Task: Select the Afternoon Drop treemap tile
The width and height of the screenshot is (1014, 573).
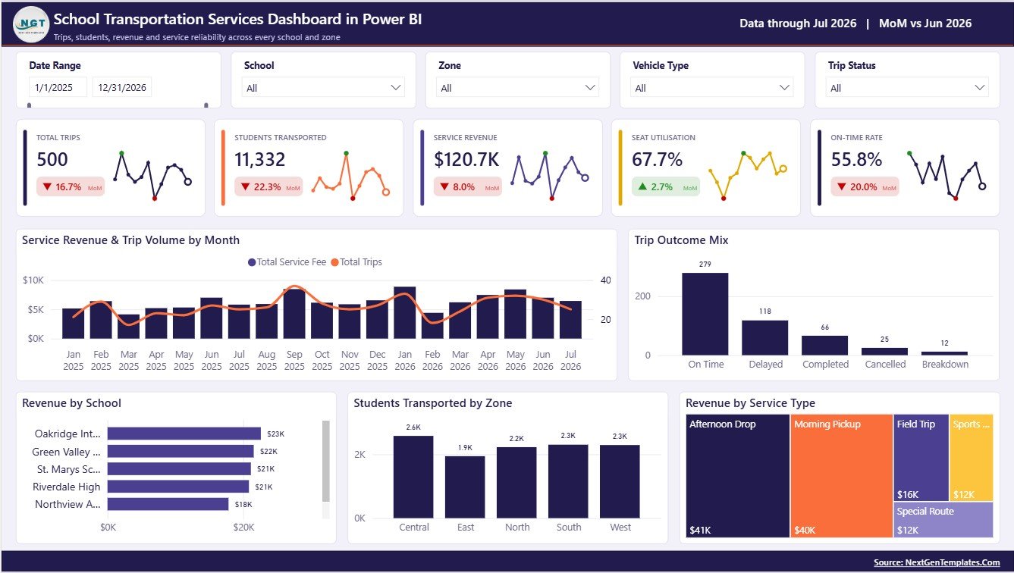Action: click(738, 476)
